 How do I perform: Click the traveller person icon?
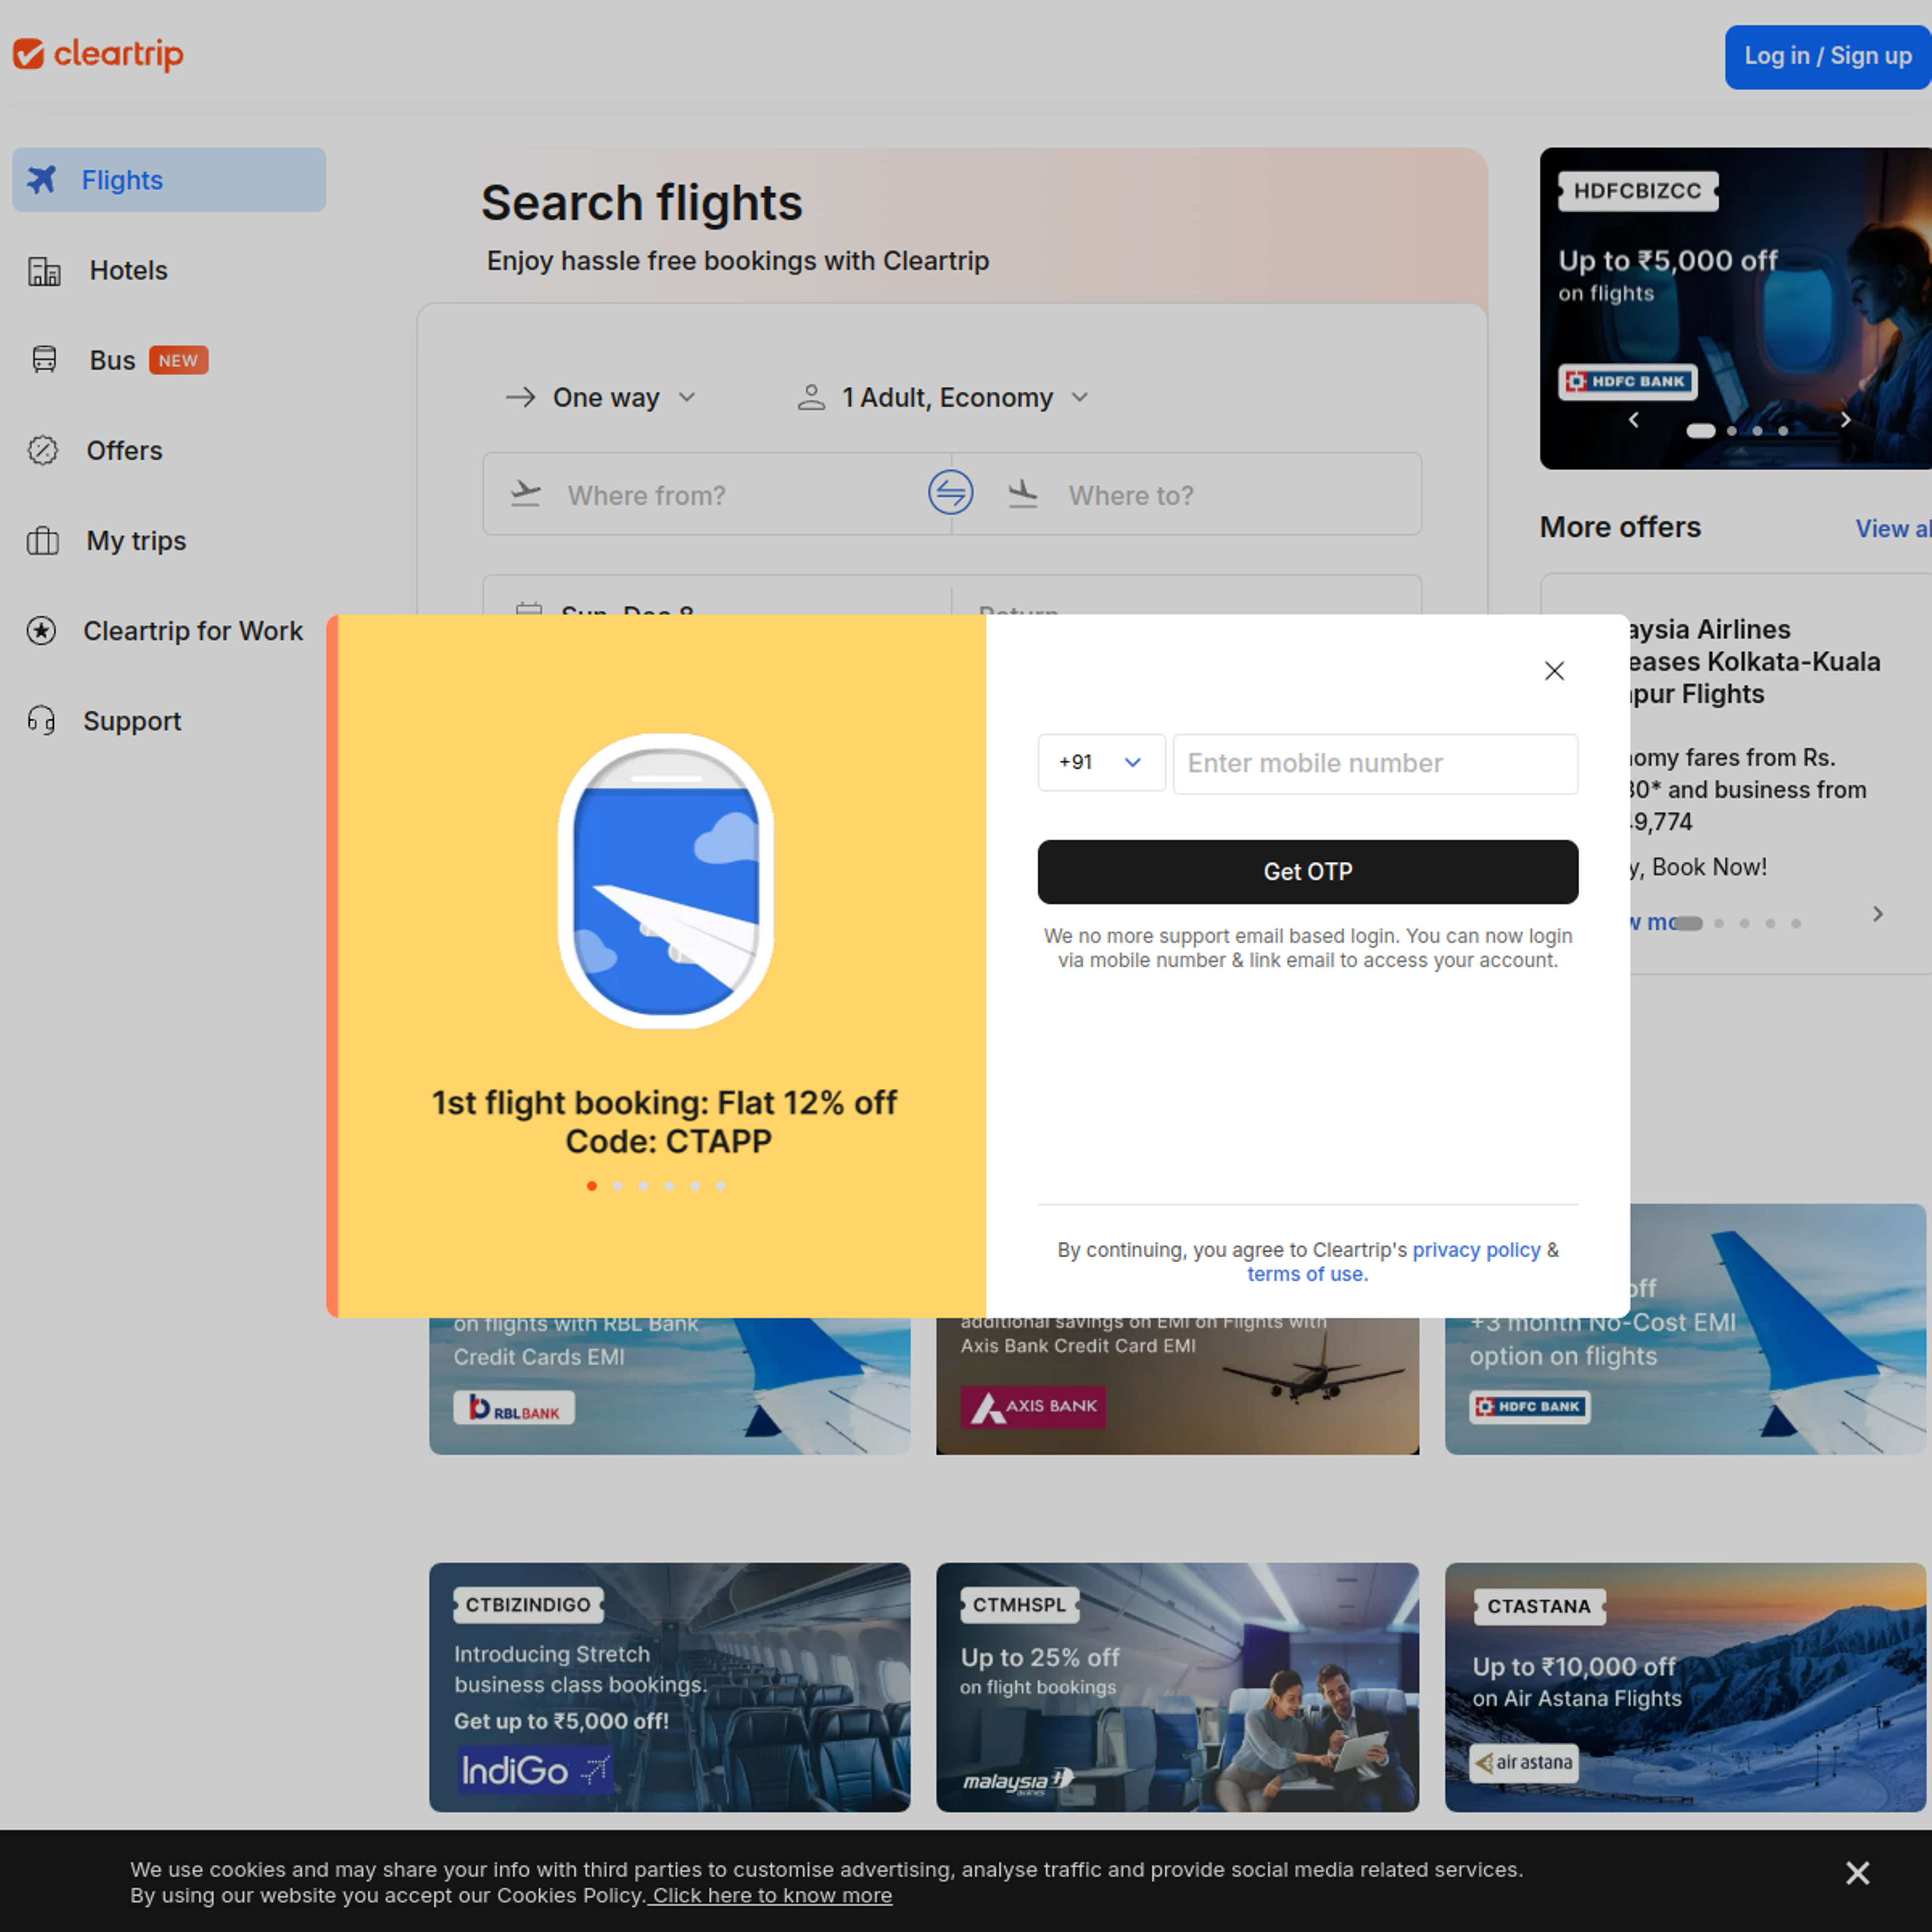(811, 397)
